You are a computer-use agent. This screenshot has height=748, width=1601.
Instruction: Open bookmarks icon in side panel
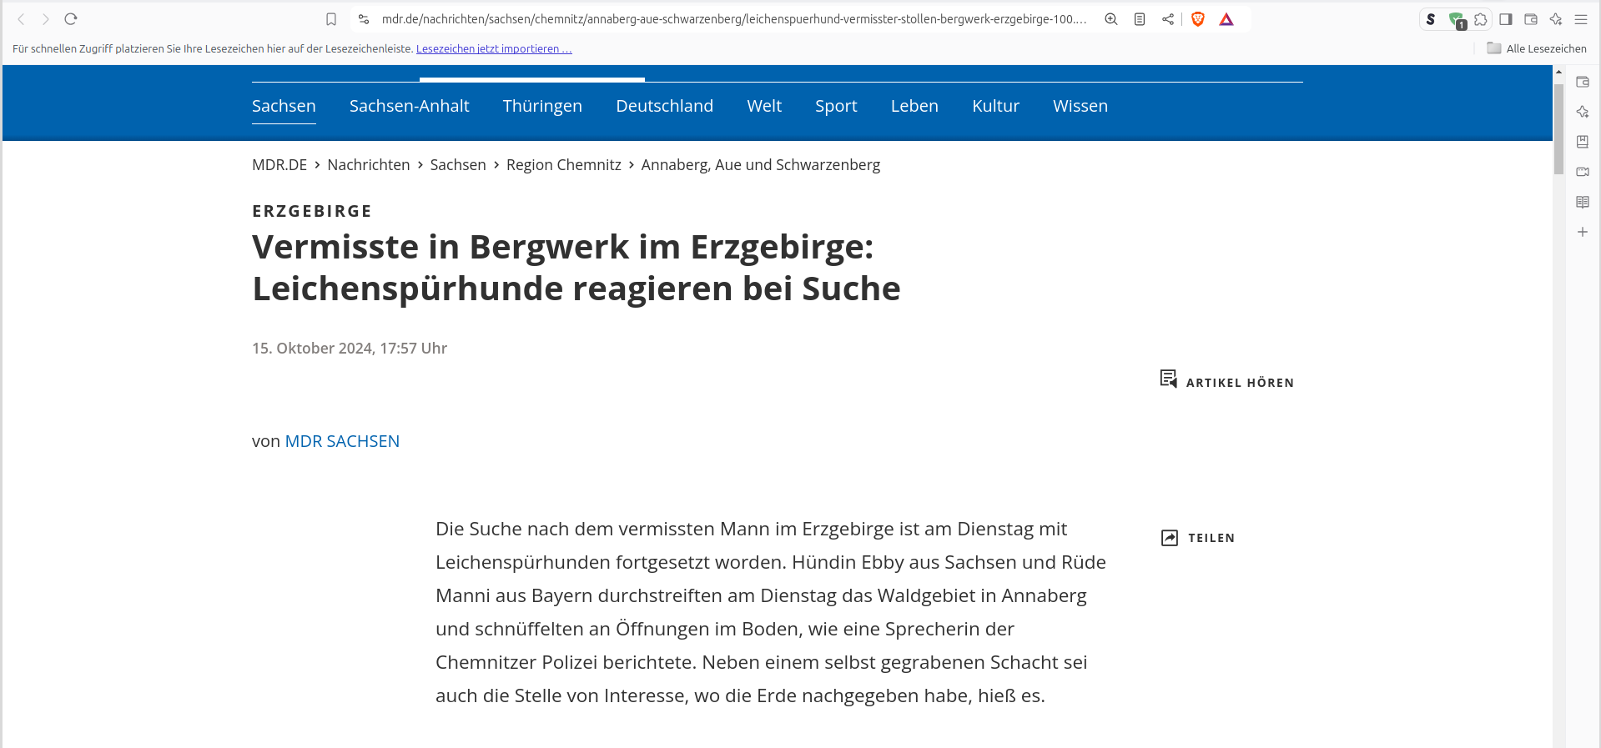click(x=1583, y=142)
